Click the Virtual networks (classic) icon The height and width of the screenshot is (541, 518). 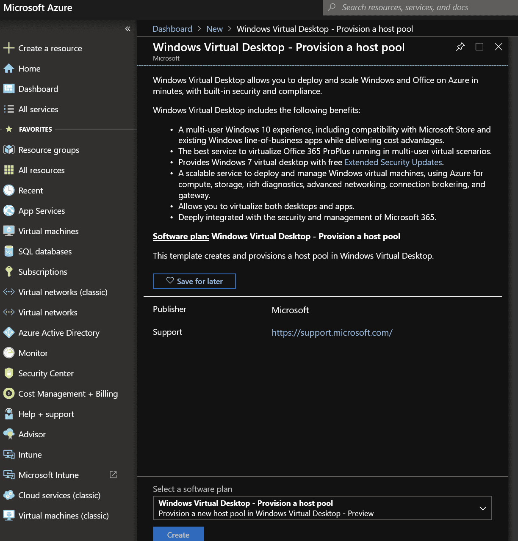point(9,292)
